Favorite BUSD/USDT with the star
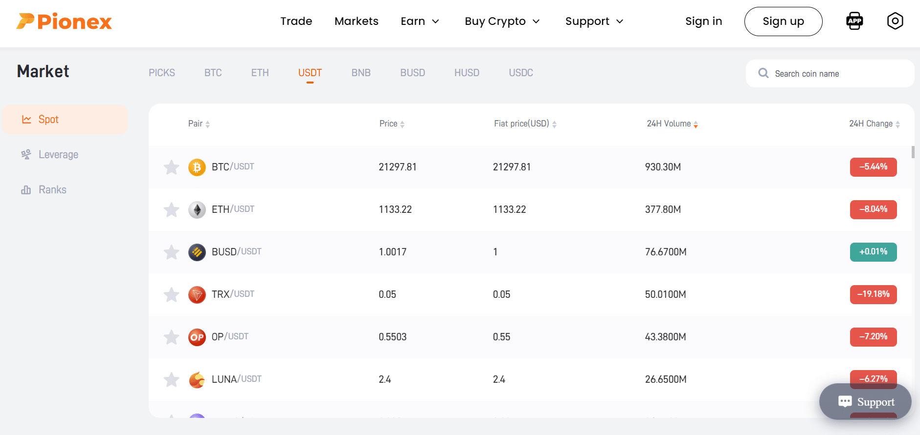This screenshot has width=920, height=435. 171,252
